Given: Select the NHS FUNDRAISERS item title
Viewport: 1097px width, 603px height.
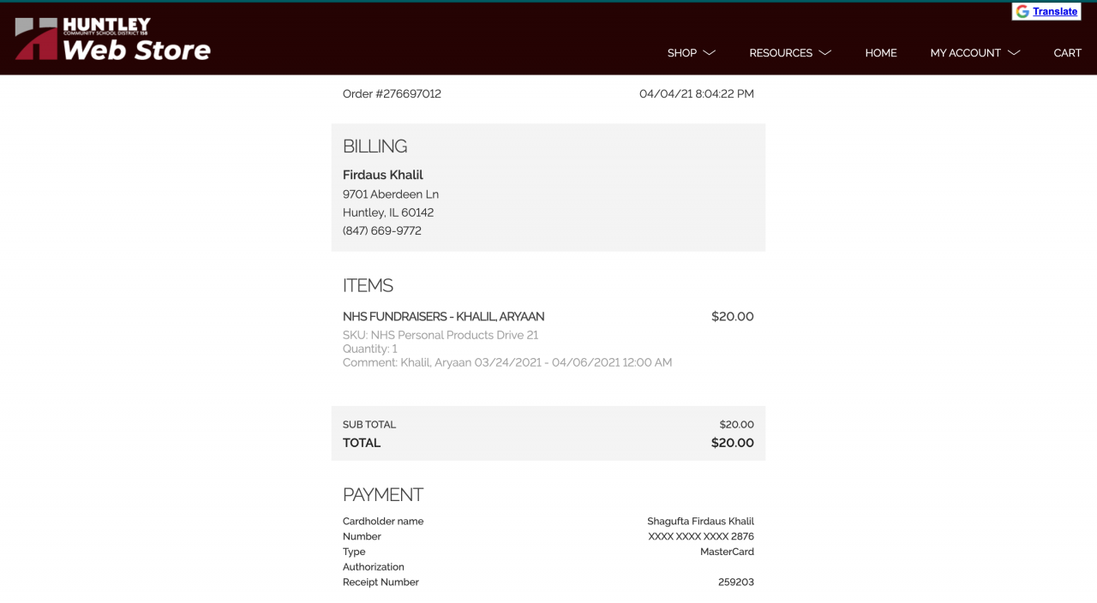Looking at the screenshot, I should [443, 317].
